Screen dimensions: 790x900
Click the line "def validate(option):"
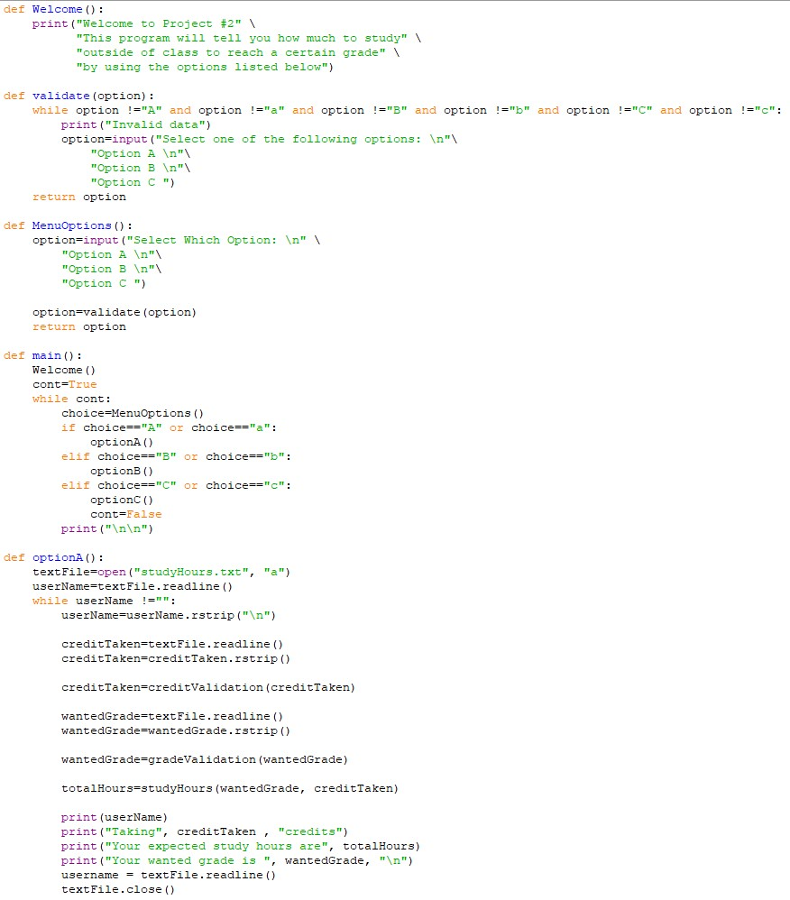[78, 96]
